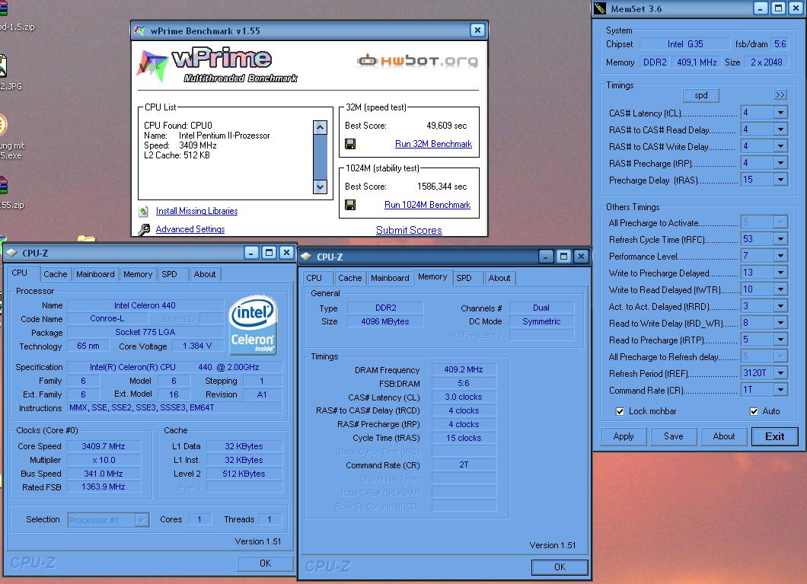
Task: Open the RAS# Precharge (tRP) dropdown
Action: tap(781, 163)
